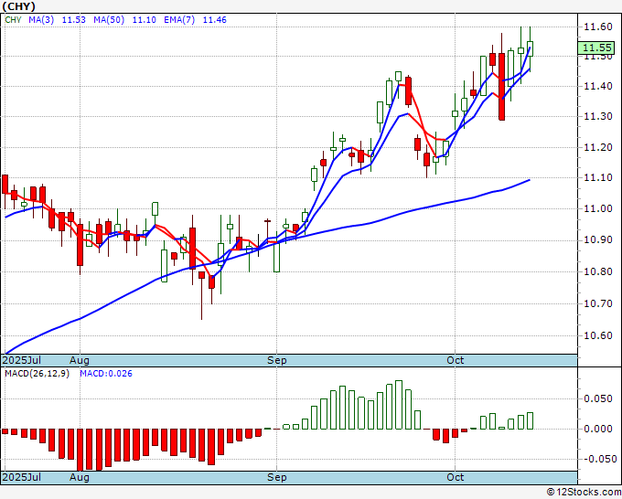Click the green 11.55 current price tag

598,48
